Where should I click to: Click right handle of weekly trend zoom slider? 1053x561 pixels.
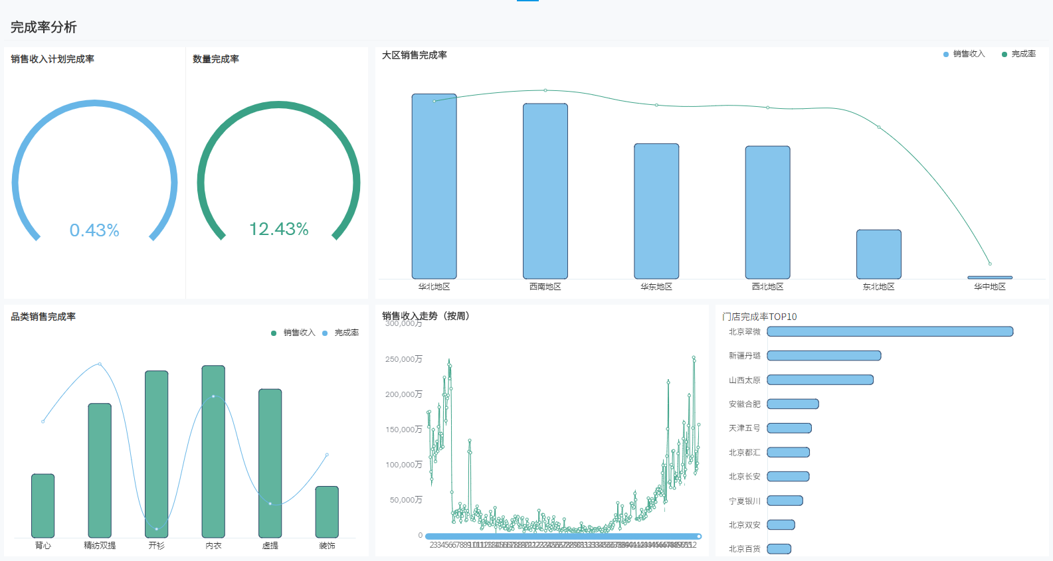(699, 536)
